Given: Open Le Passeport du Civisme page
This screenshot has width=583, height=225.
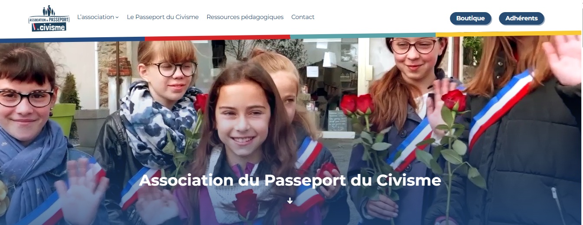Looking at the screenshot, I should tap(163, 17).
